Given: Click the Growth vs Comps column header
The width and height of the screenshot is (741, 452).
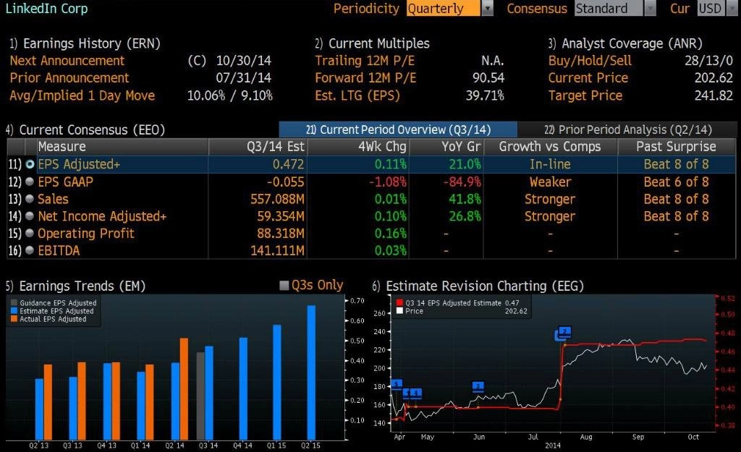Looking at the screenshot, I should tap(551, 147).
